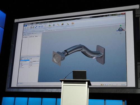140x105 pixels.
Task: Click the zoom out minus button
Action: (x=112, y=85)
